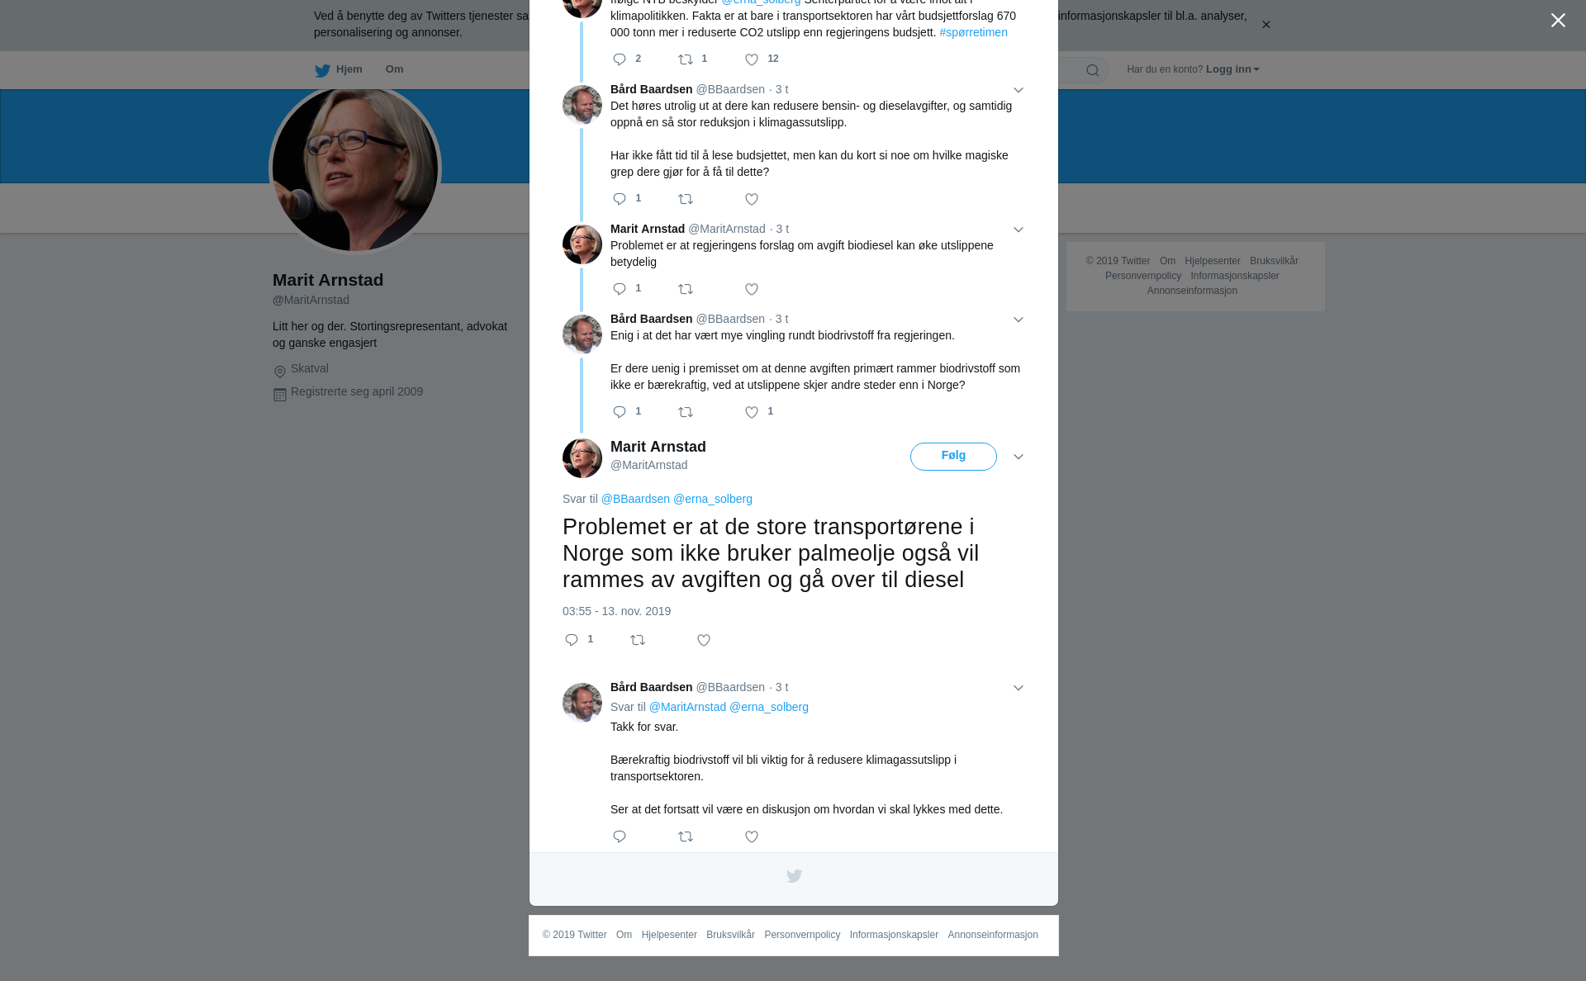
Task: Like Marit's biodiesel avgift tweet
Action: click(752, 289)
